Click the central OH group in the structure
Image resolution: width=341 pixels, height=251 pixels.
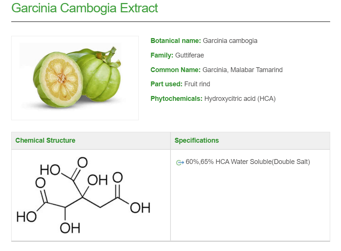tap(98, 180)
